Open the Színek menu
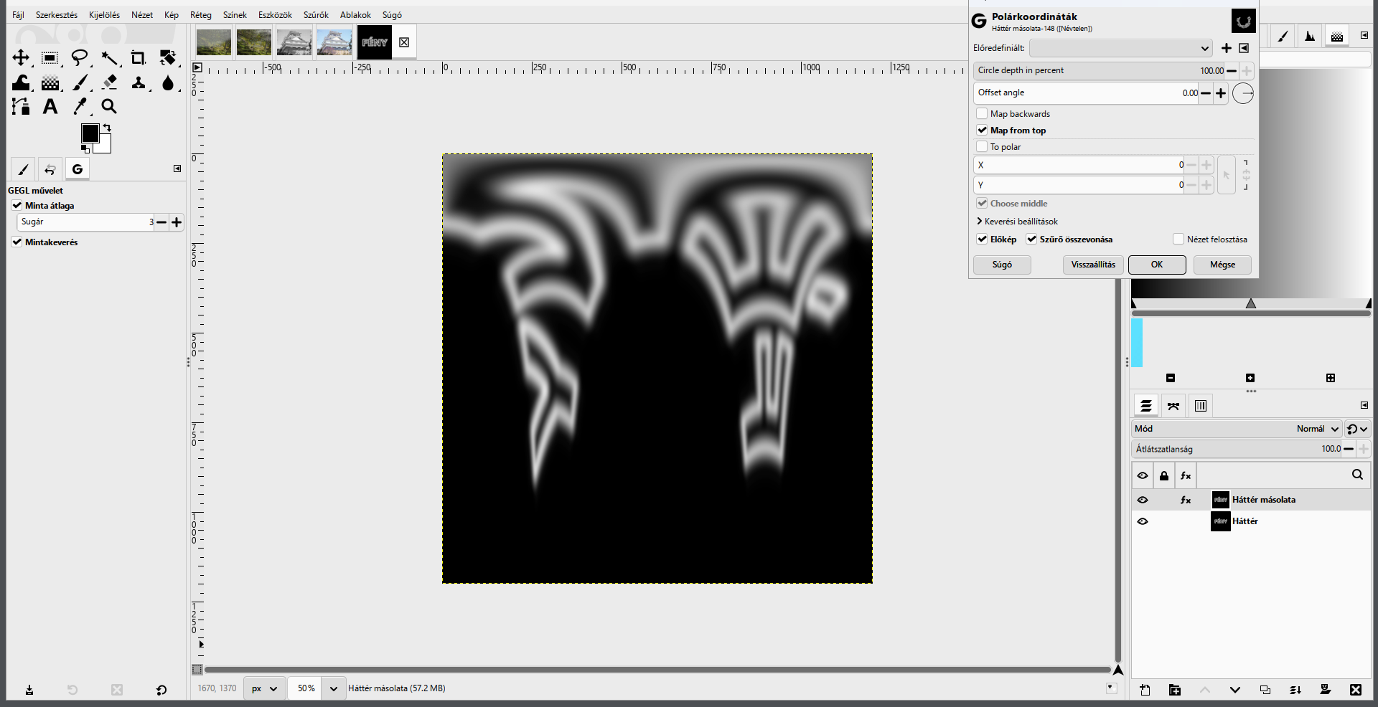1378x707 pixels. pos(235,14)
